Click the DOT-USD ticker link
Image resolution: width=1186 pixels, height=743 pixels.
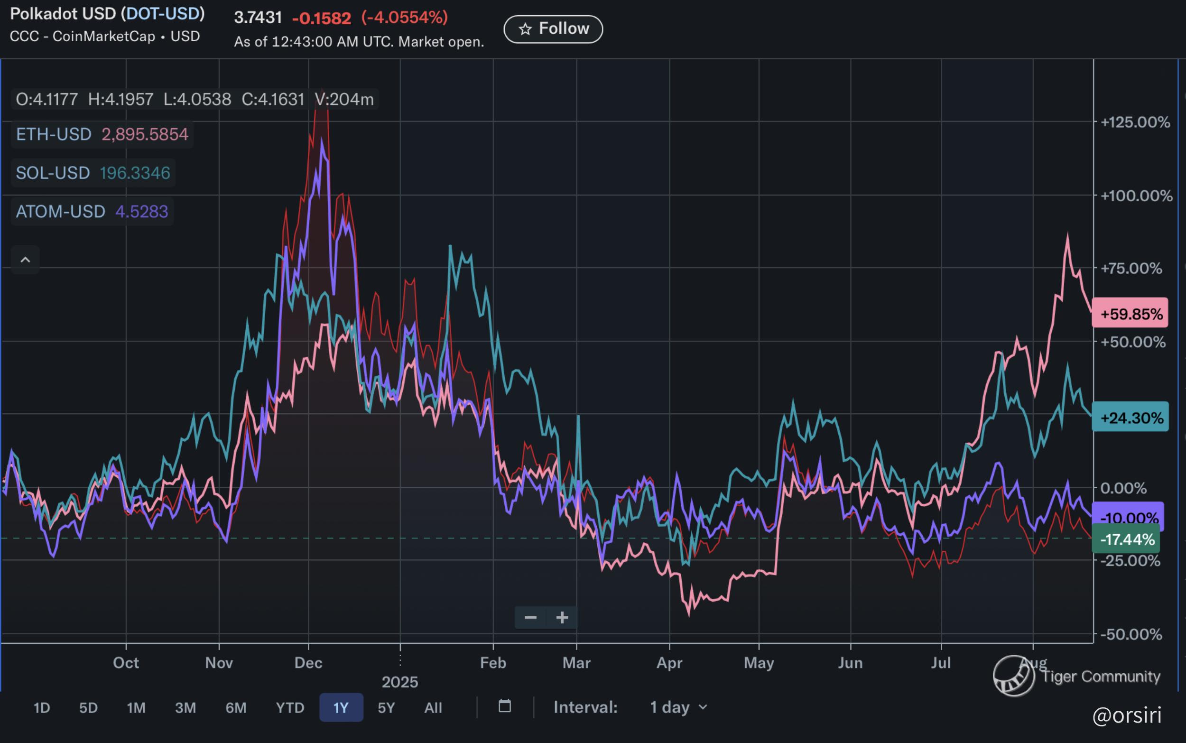(163, 14)
